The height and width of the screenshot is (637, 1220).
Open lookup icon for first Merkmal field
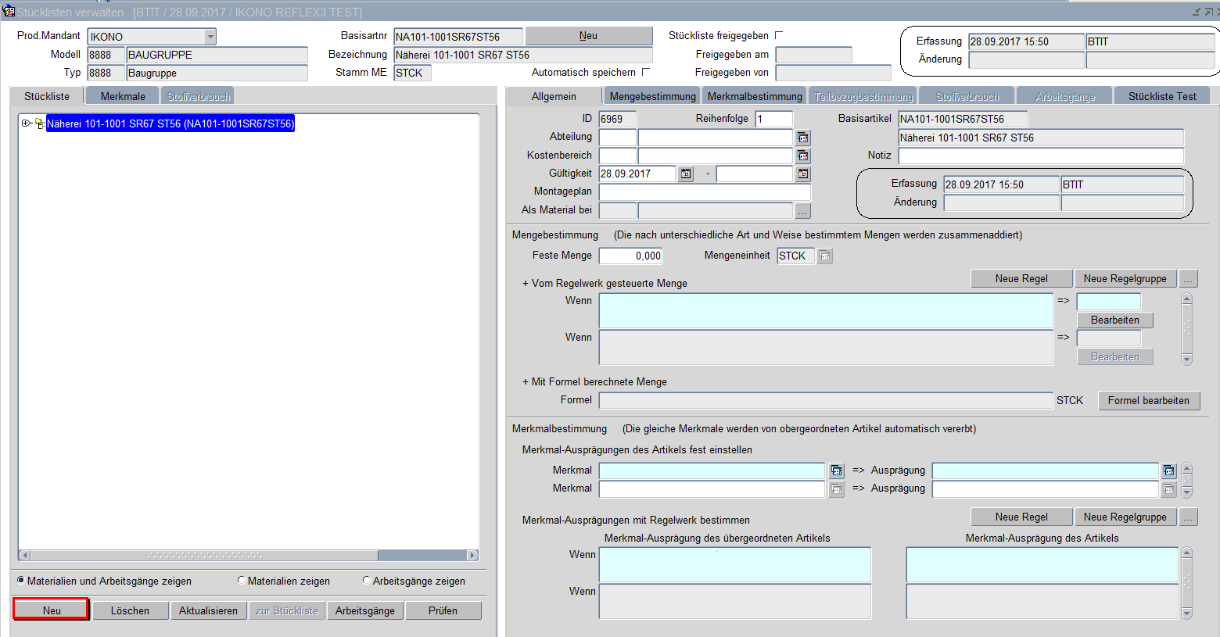click(837, 471)
